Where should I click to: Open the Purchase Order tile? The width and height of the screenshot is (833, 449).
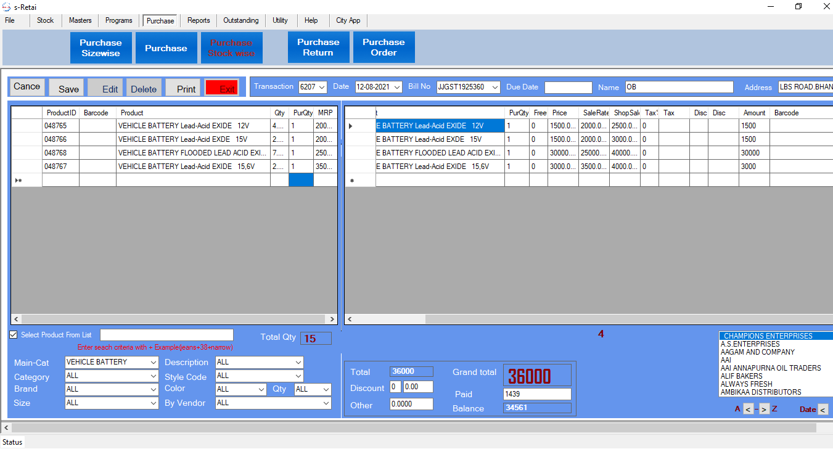click(x=384, y=47)
